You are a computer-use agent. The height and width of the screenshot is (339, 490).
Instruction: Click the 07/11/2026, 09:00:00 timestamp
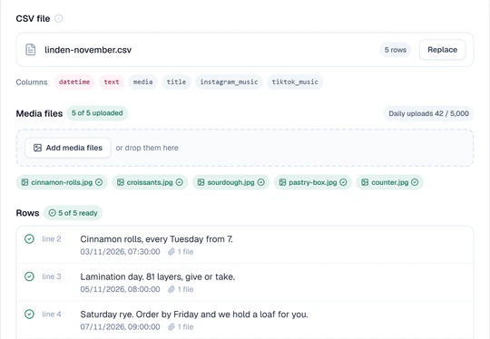(120, 327)
